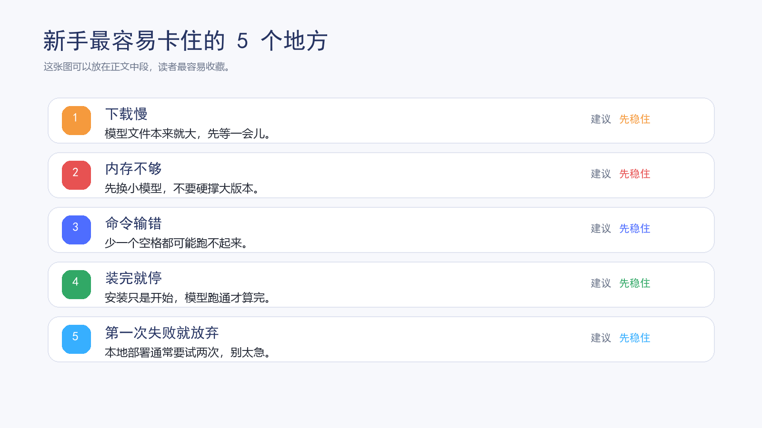Select the light-blue number 5 badge

pos(76,339)
